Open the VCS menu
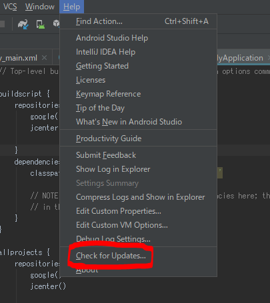Image resolution: width=270 pixels, height=303 pixels. point(10,7)
